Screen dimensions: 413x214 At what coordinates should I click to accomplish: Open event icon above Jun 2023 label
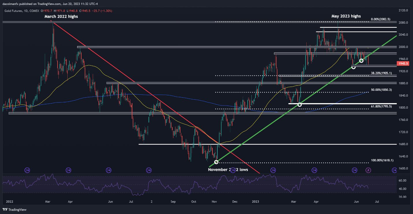355,170
